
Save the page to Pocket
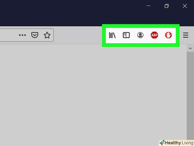pos(35,35)
